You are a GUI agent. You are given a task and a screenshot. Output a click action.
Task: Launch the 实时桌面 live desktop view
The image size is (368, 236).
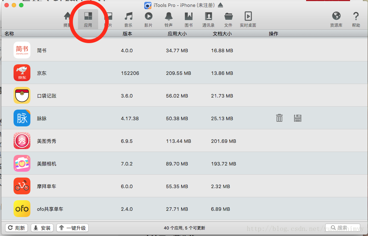click(248, 19)
